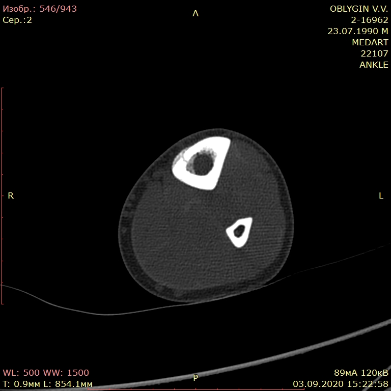Click the study number '22107'
The image size is (391, 391).
(x=374, y=53)
